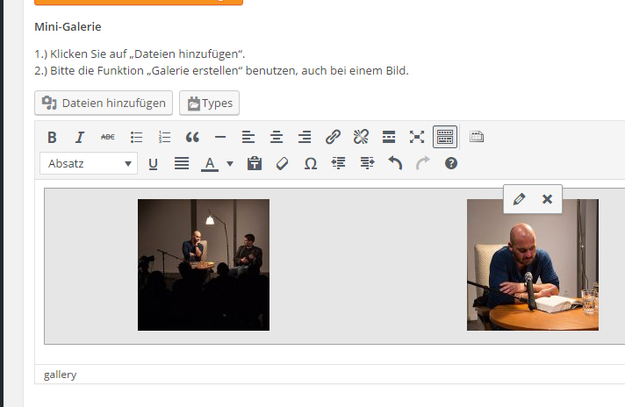Edit the gallery with the pencil icon
The height and width of the screenshot is (407, 625).
point(519,199)
